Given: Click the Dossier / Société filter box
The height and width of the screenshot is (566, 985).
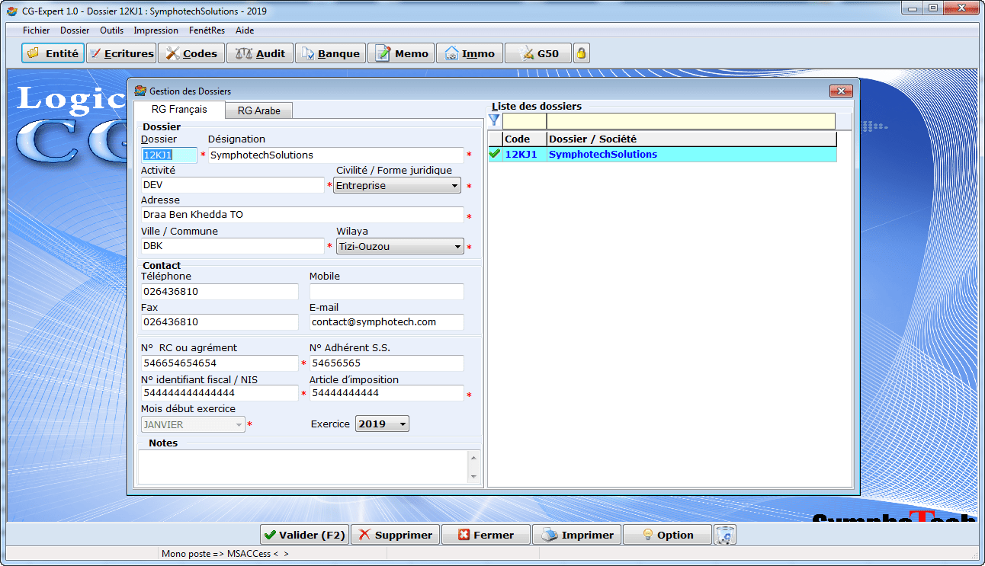Looking at the screenshot, I should pyautogui.click(x=691, y=121).
